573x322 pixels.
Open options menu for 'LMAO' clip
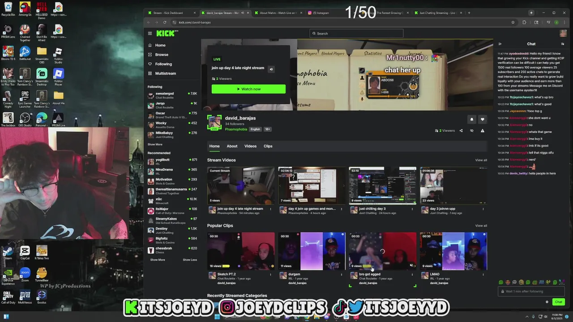pos(483,274)
